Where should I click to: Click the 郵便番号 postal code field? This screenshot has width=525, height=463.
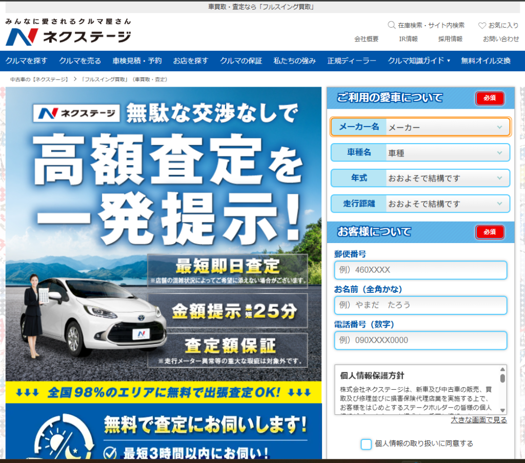[420, 270]
